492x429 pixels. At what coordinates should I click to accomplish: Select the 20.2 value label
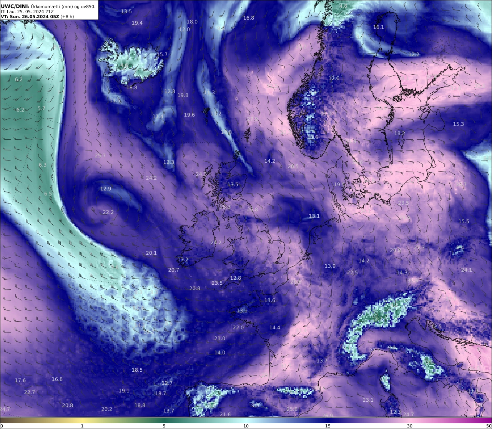click(x=107, y=409)
